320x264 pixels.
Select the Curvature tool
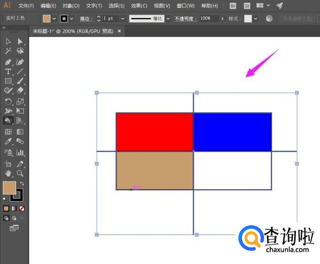(20, 62)
